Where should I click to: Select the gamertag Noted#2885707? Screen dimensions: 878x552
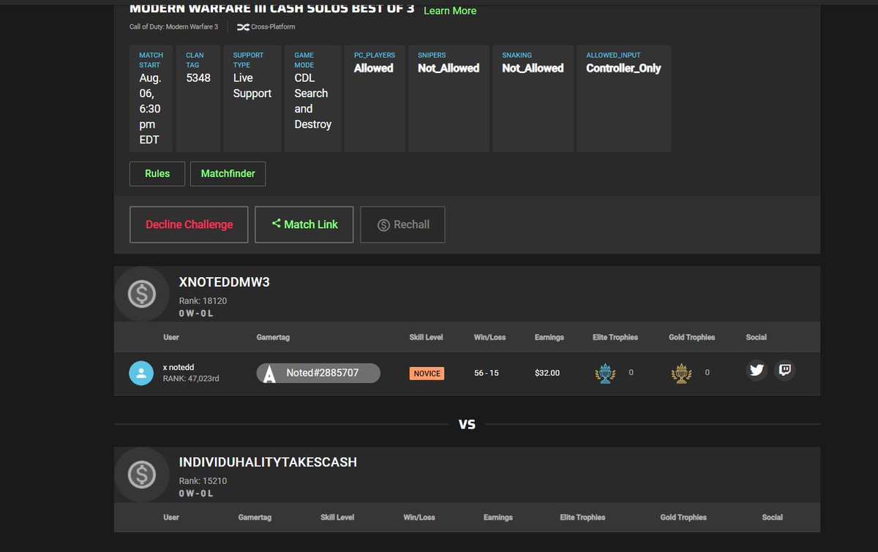(322, 373)
